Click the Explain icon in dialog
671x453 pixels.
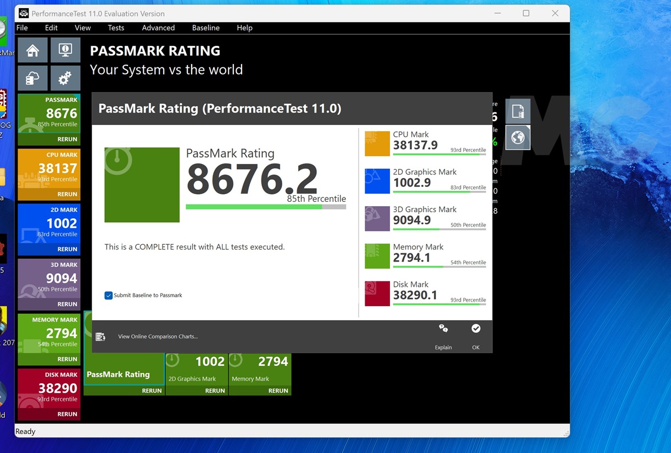tap(443, 329)
